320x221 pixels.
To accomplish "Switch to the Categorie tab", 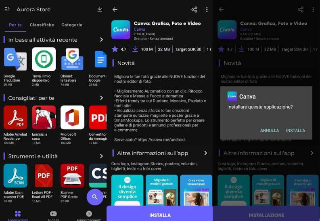I will (72, 25).
